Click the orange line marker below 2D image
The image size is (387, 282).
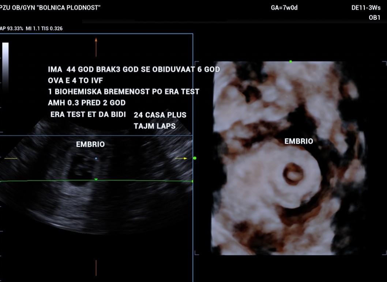coord(96,268)
